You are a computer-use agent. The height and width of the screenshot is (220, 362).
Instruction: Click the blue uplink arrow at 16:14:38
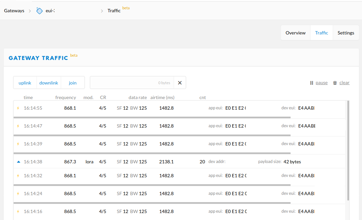pos(19,162)
